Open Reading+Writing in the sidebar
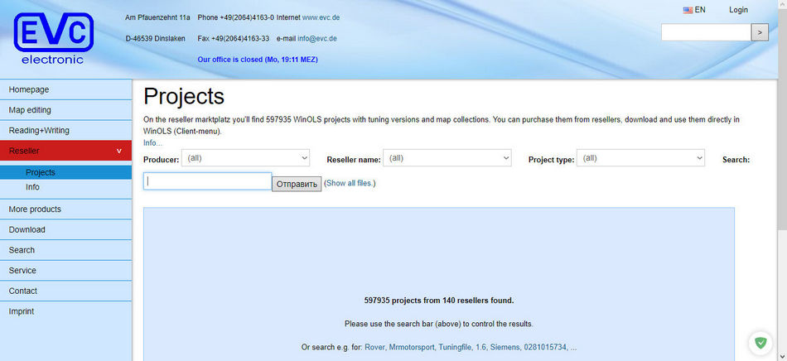Image resolution: width=787 pixels, height=361 pixels. [65, 130]
